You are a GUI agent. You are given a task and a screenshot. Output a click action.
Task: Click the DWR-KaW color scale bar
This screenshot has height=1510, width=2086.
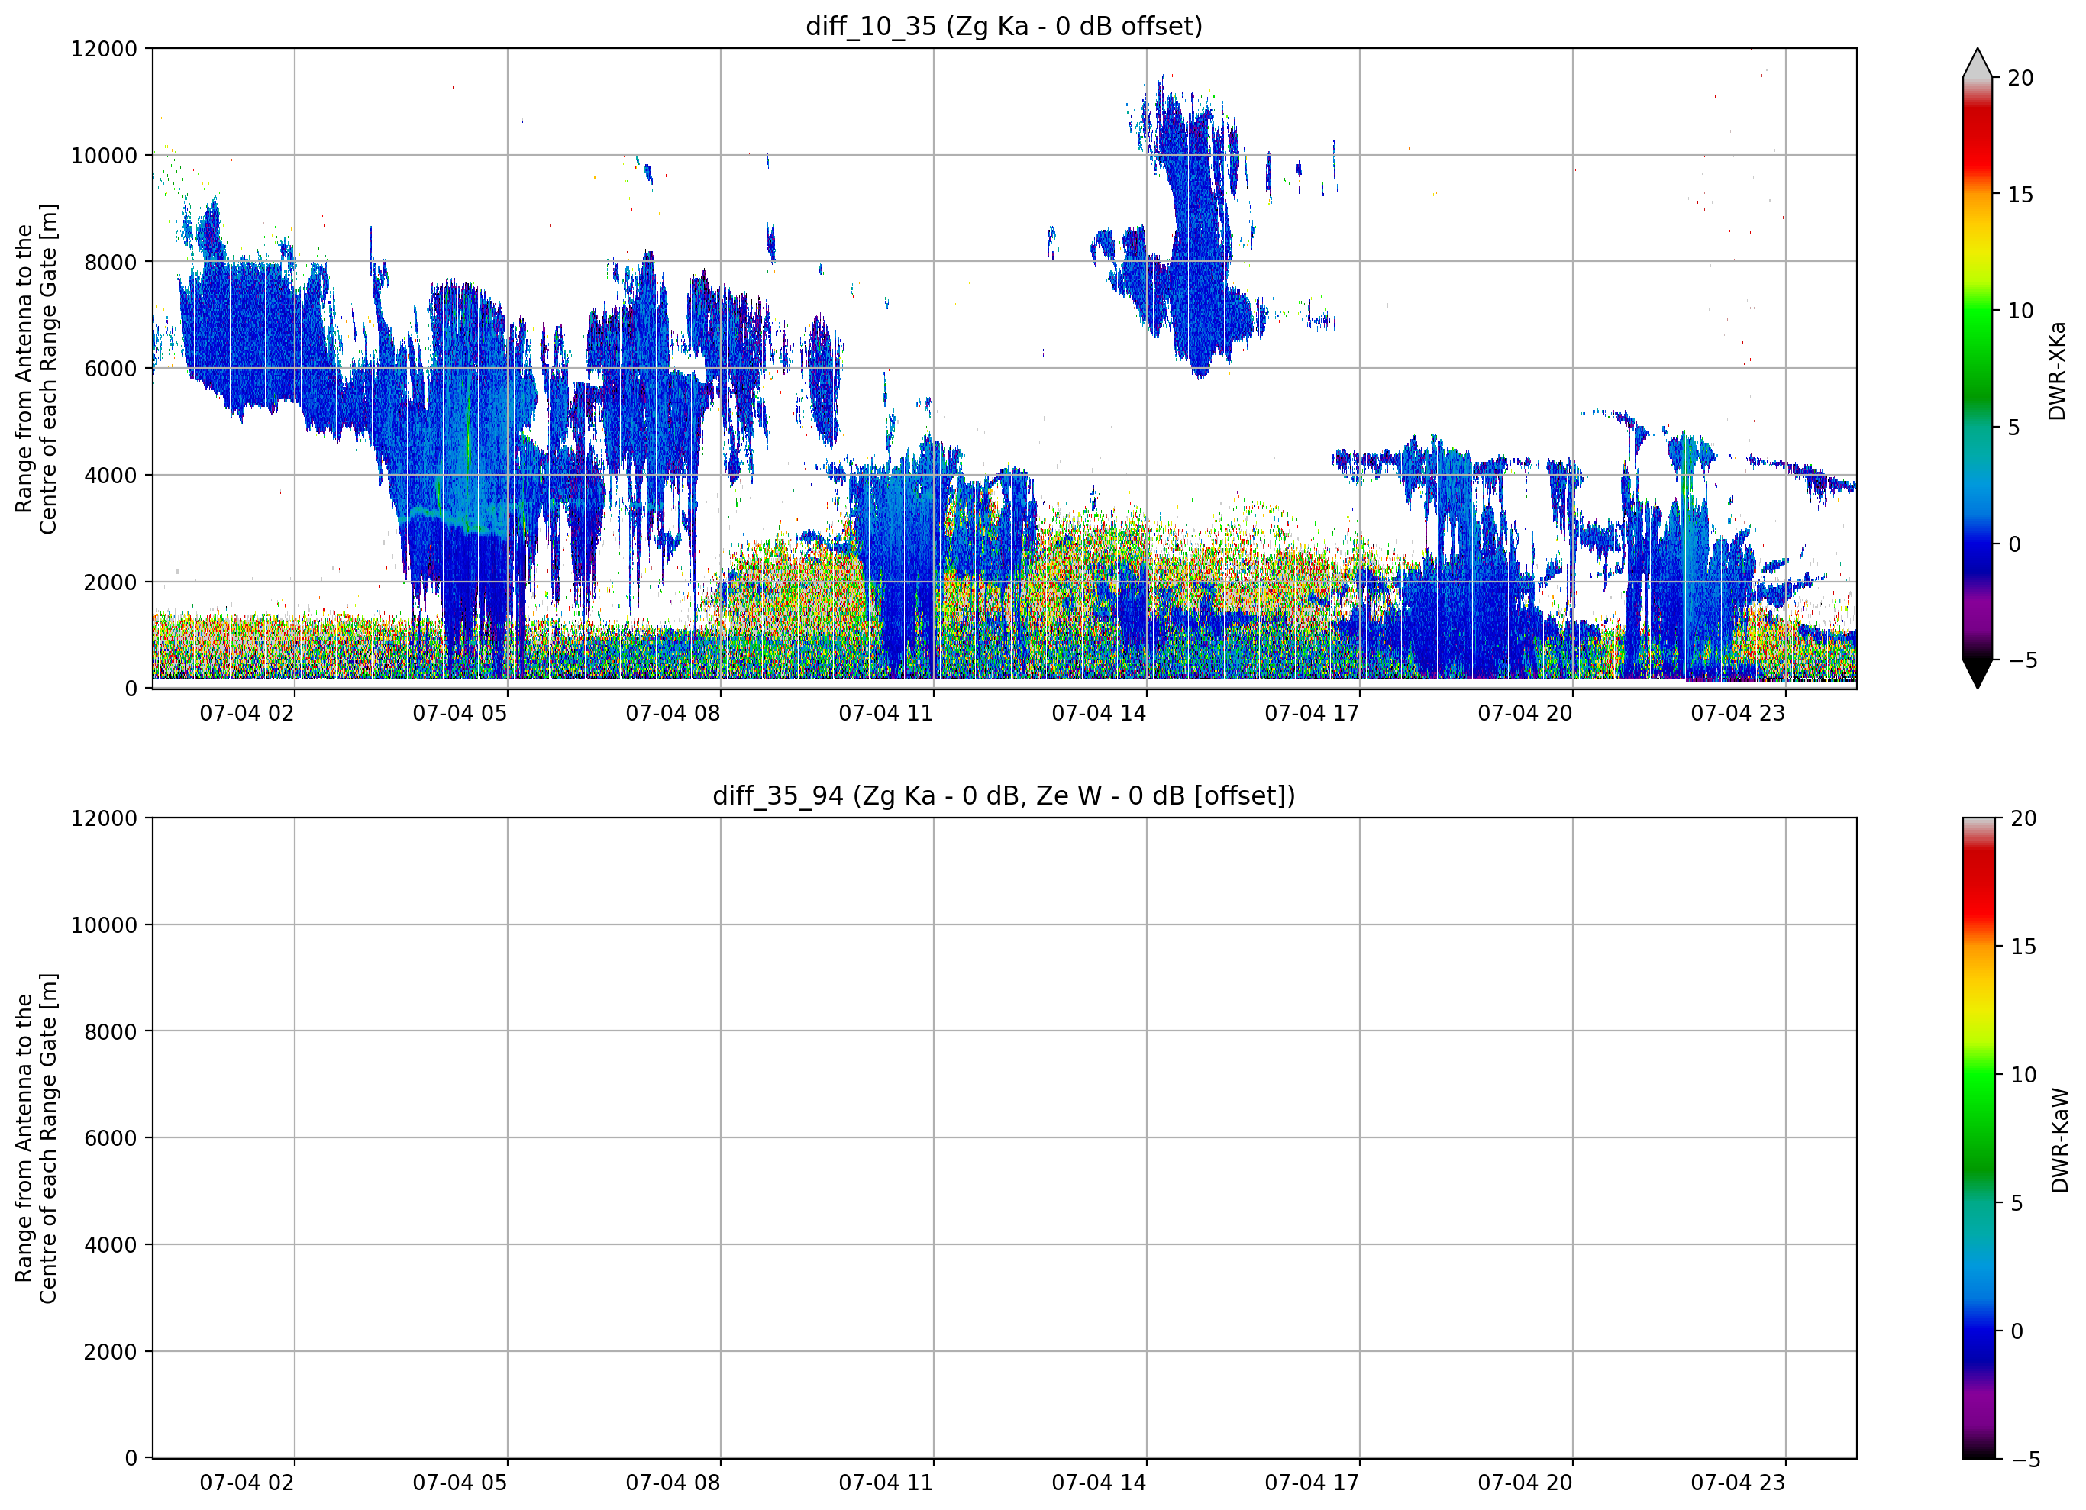pos(1979,1137)
